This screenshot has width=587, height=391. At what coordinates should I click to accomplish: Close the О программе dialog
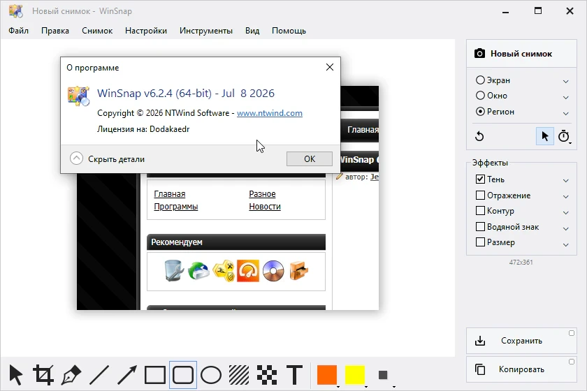point(330,67)
